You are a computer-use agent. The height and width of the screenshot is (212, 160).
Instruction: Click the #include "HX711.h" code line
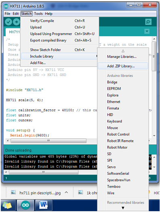tap(25, 90)
